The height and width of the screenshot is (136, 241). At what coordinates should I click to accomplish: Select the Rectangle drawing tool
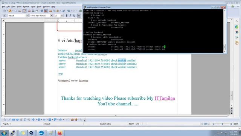point(14,119)
